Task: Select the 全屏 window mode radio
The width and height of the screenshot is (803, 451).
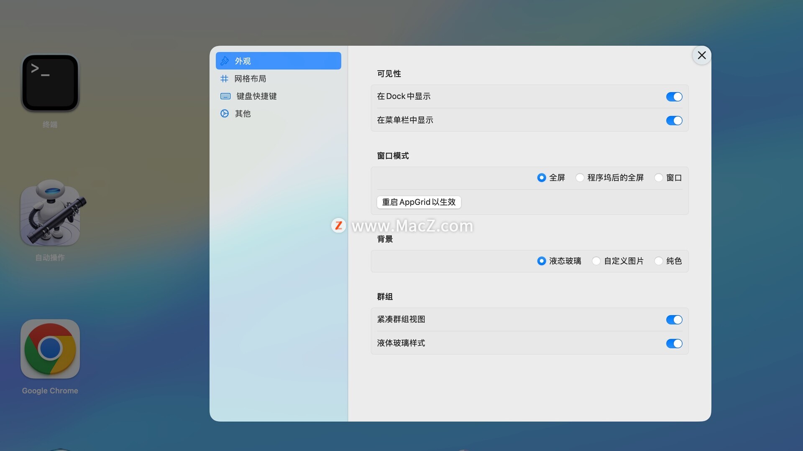Action: click(x=542, y=178)
